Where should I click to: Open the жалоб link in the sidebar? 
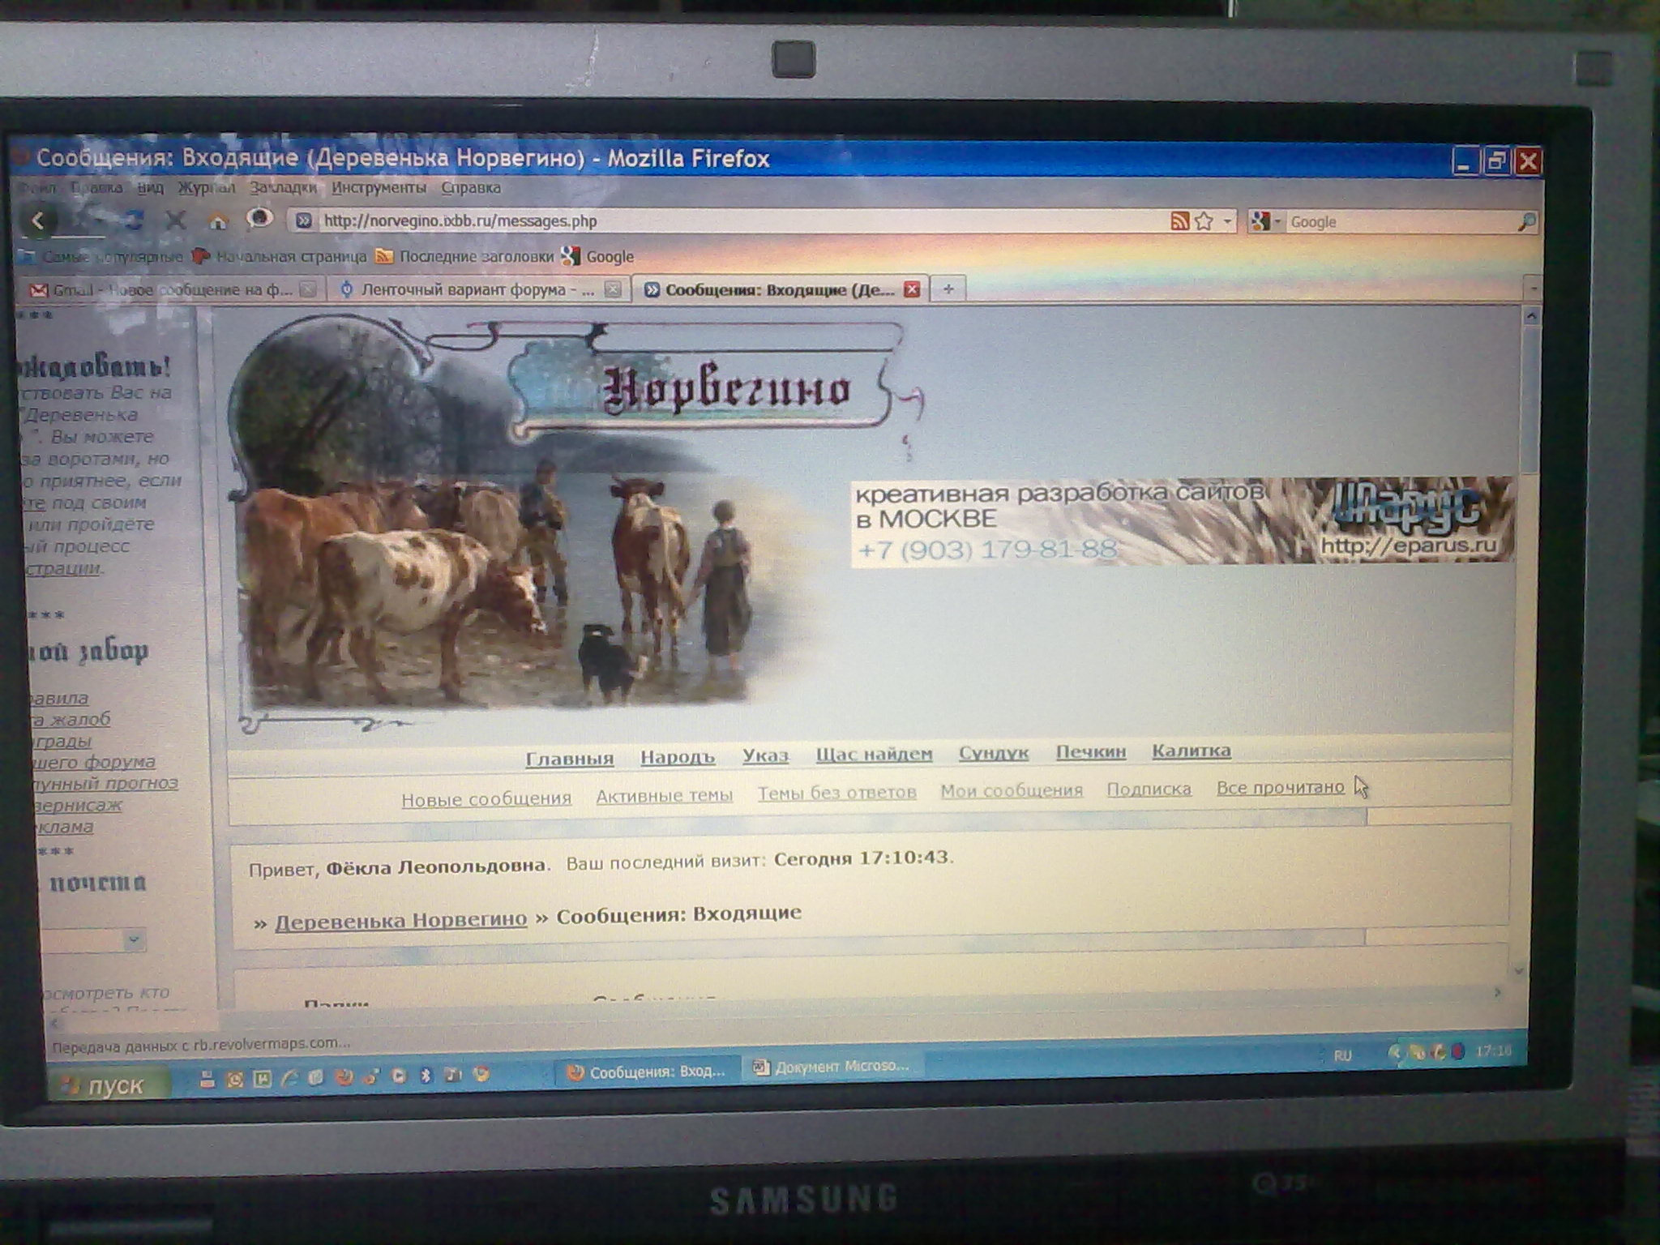pos(70,719)
